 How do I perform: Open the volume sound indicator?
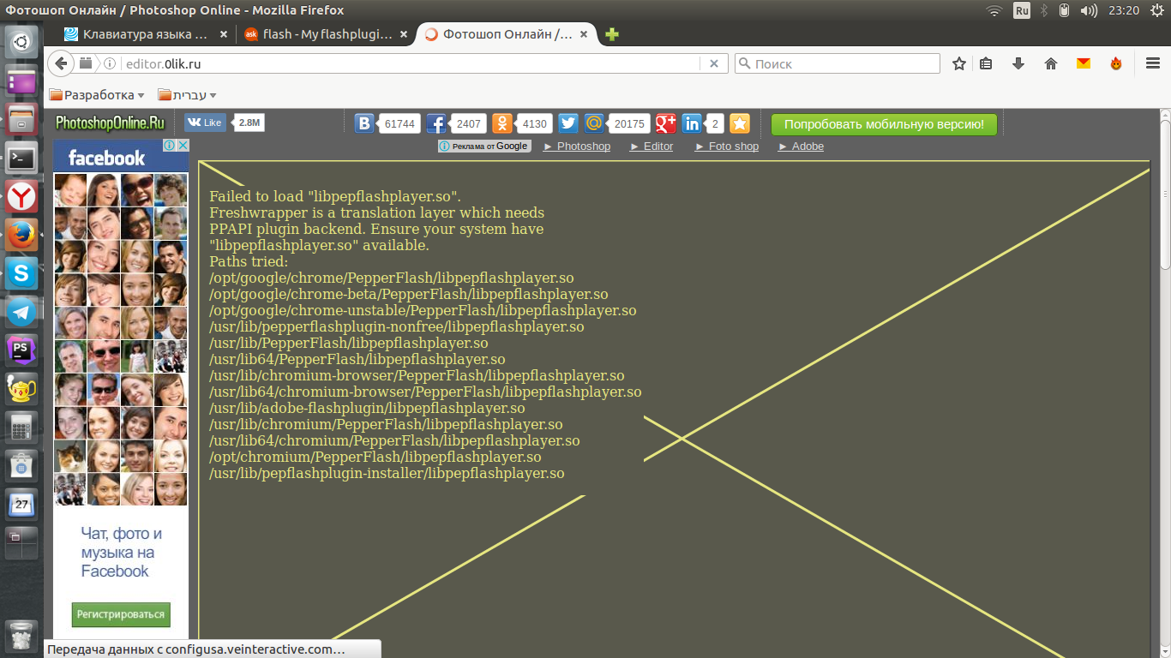tap(1089, 10)
